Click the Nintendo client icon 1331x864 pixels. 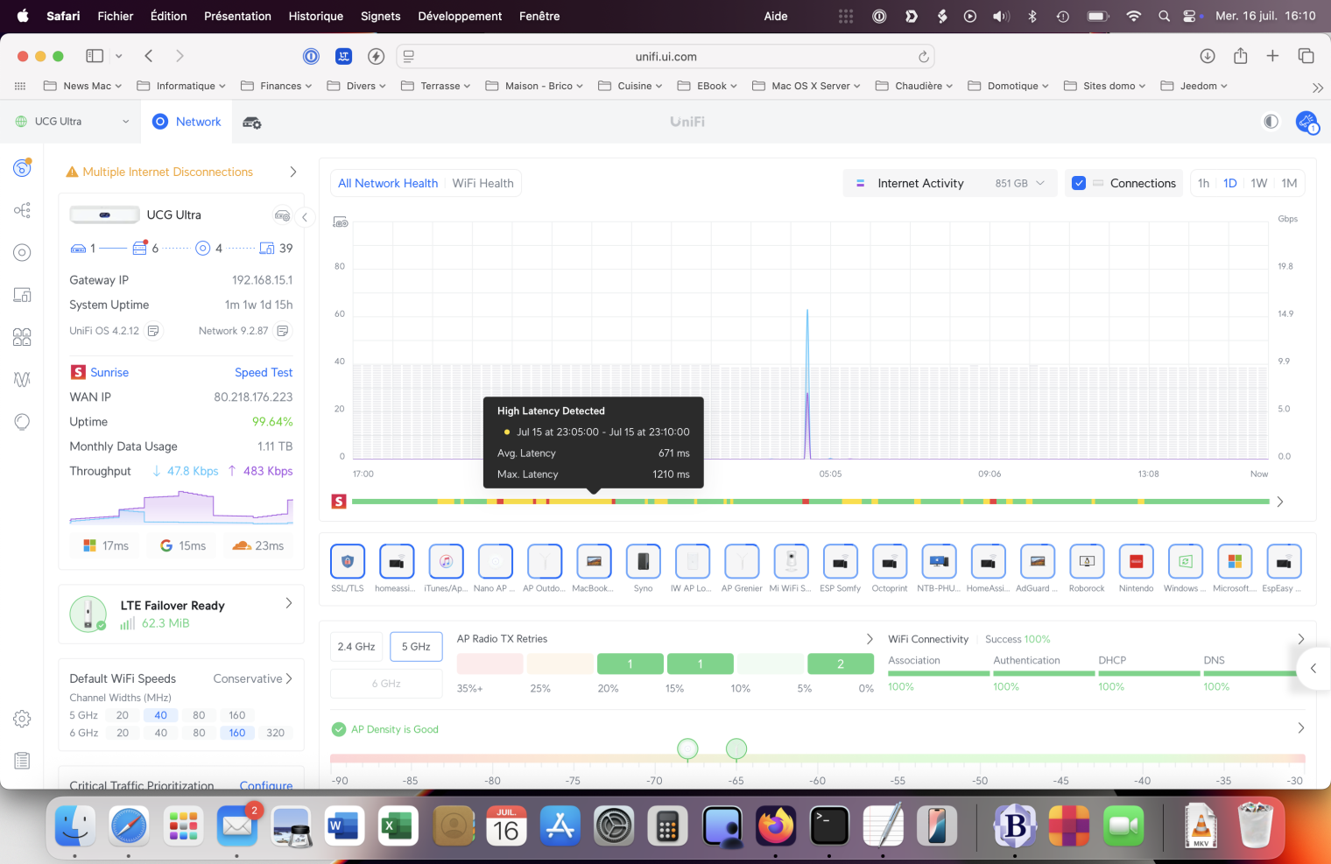pyautogui.click(x=1136, y=562)
